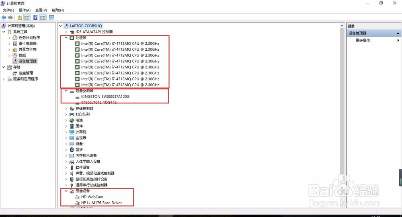Screen dimensions: 402x217
Task: Select the HP LJ M176 Scan Driver entry
Action: pyautogui.click(x=102, y=203)
